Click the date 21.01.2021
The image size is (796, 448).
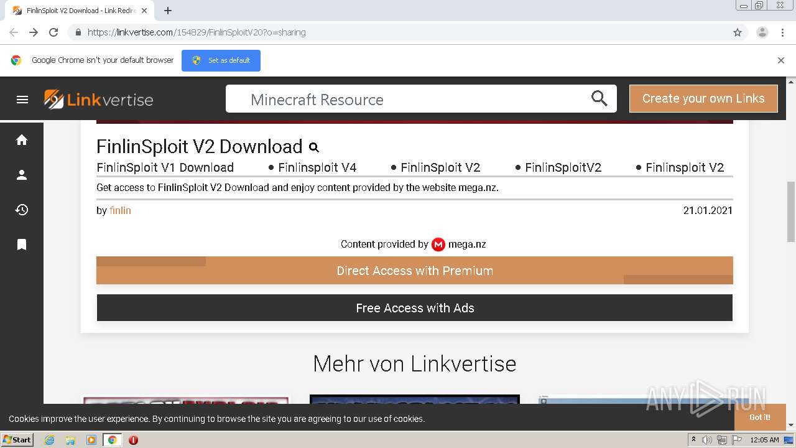pos(708,210)
